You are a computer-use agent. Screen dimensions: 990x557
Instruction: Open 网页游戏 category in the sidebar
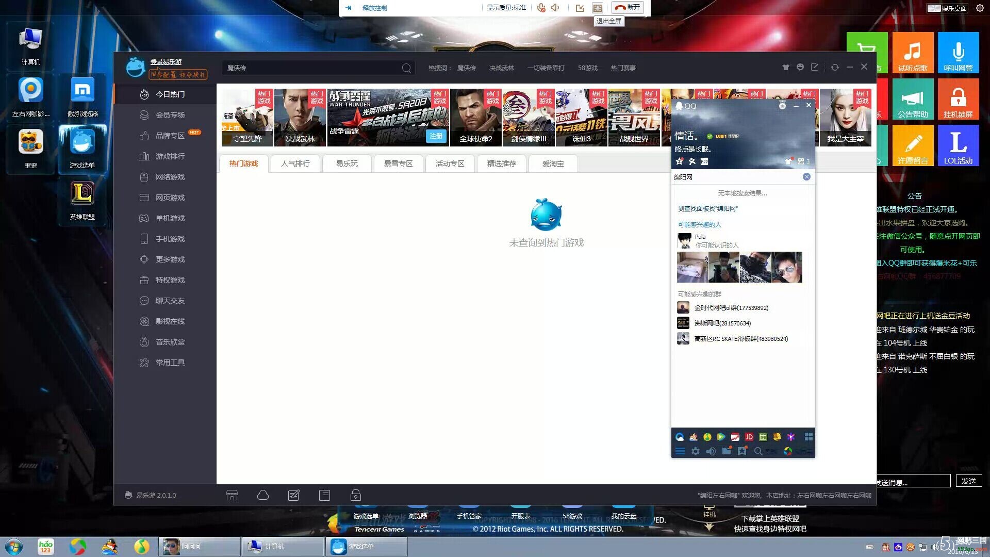coord(164,198)
